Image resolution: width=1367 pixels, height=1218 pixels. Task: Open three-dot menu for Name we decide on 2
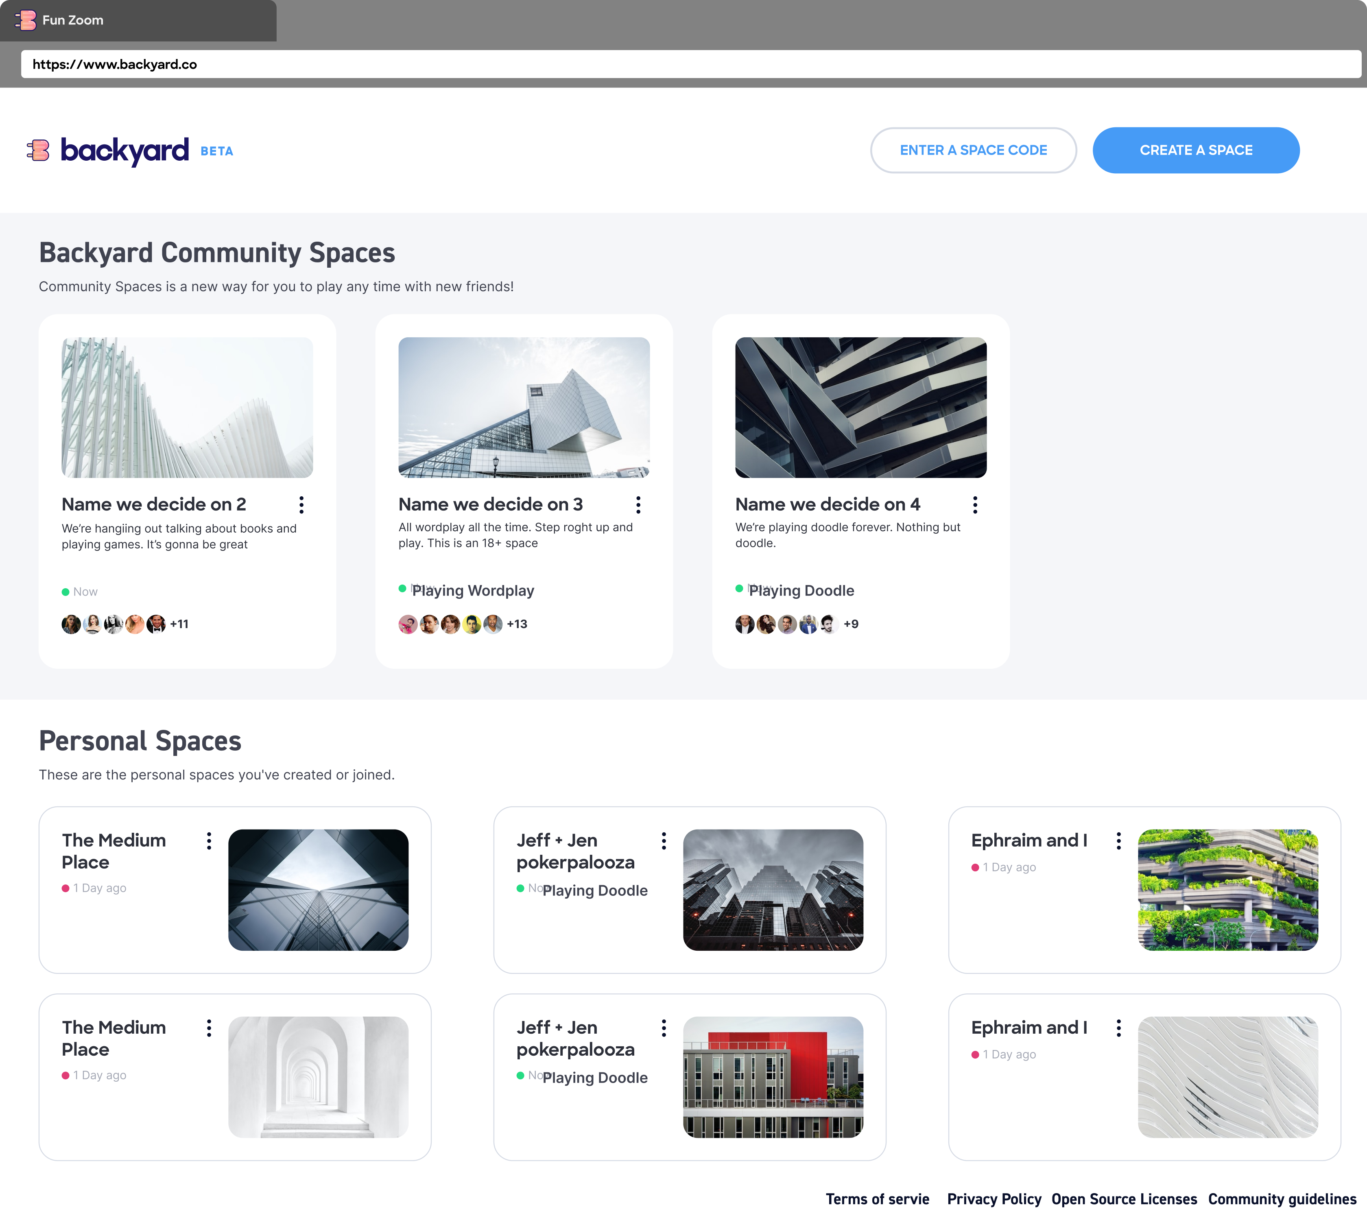302,504
